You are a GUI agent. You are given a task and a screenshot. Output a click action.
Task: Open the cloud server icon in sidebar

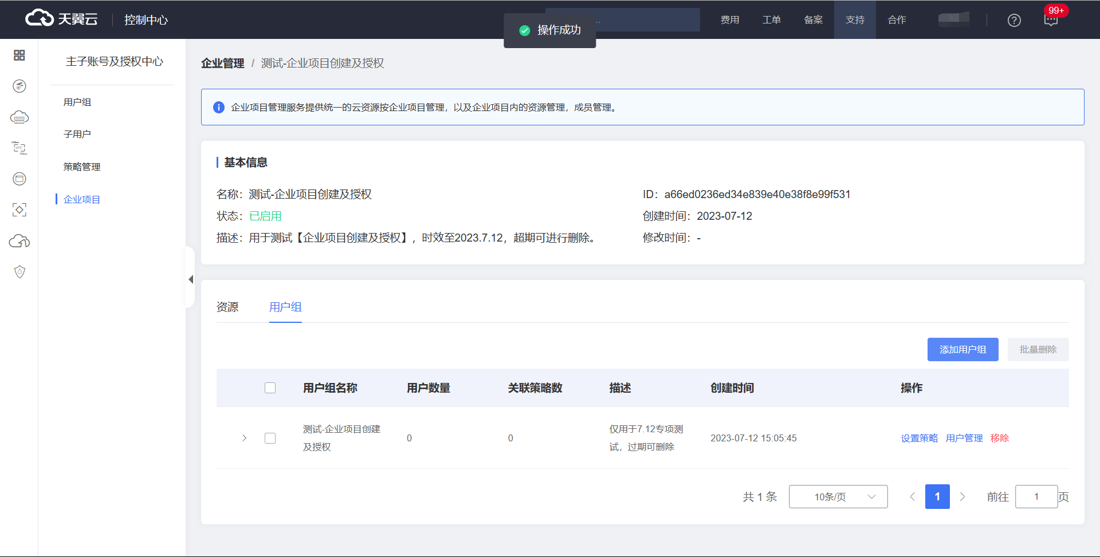(x=19, y=117)
